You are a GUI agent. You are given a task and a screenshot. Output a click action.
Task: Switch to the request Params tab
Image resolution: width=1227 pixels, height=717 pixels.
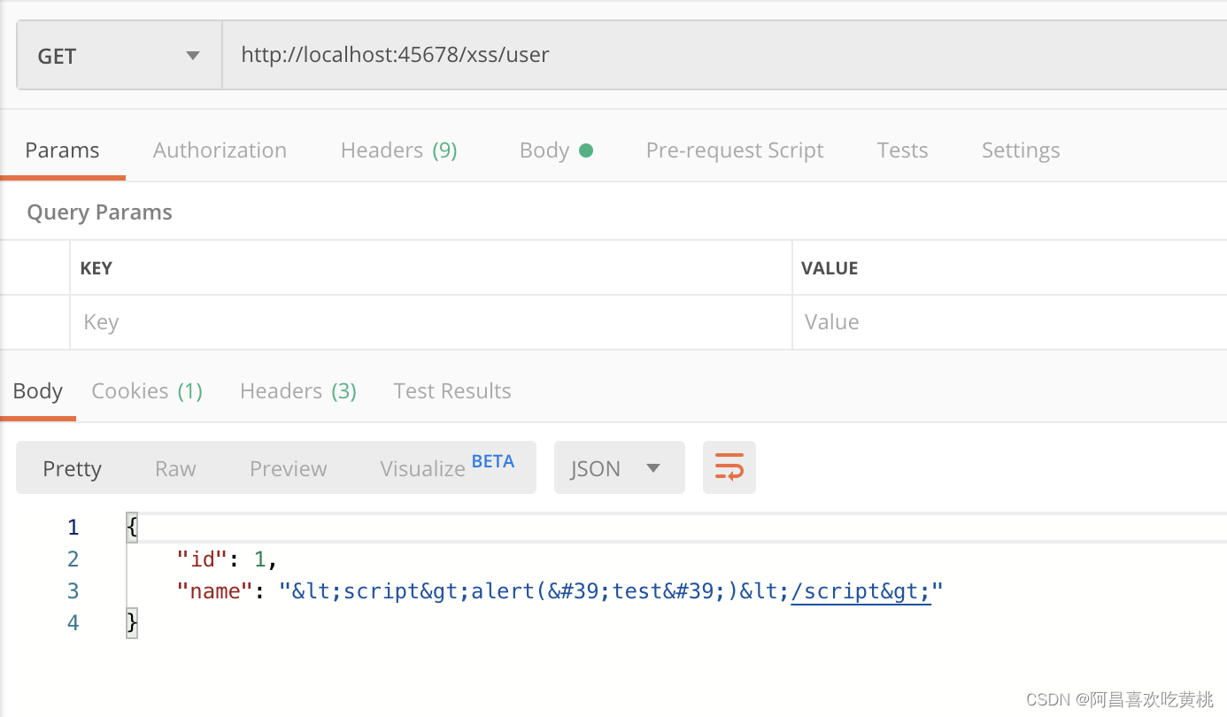point(62,150)
